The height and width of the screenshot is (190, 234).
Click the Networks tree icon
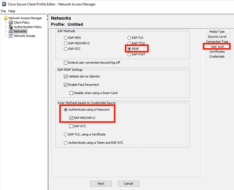coord(11,32)
